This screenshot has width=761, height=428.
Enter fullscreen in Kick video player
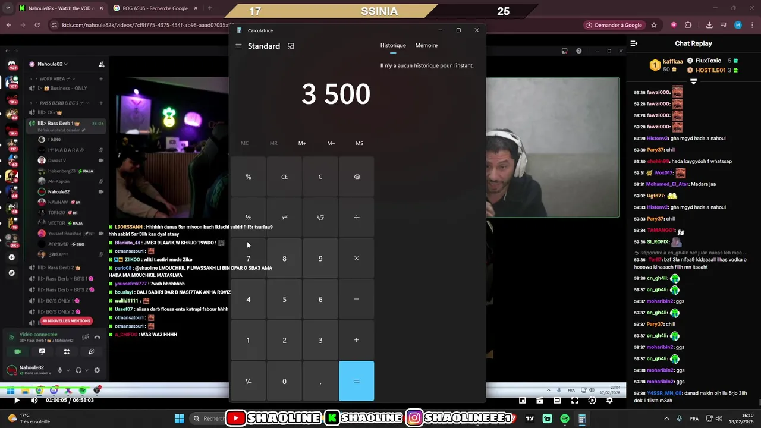pyautogui.click(x=574, y=401)
